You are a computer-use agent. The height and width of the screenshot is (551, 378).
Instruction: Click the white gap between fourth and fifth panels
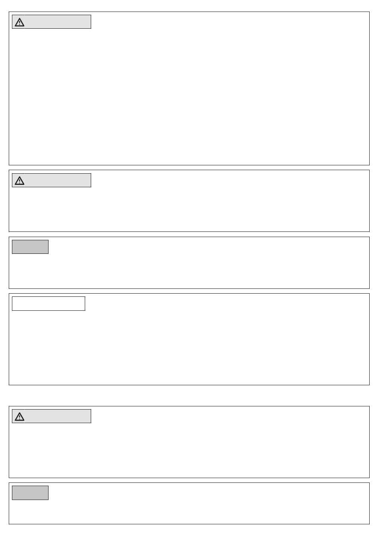tap(189, 396)
